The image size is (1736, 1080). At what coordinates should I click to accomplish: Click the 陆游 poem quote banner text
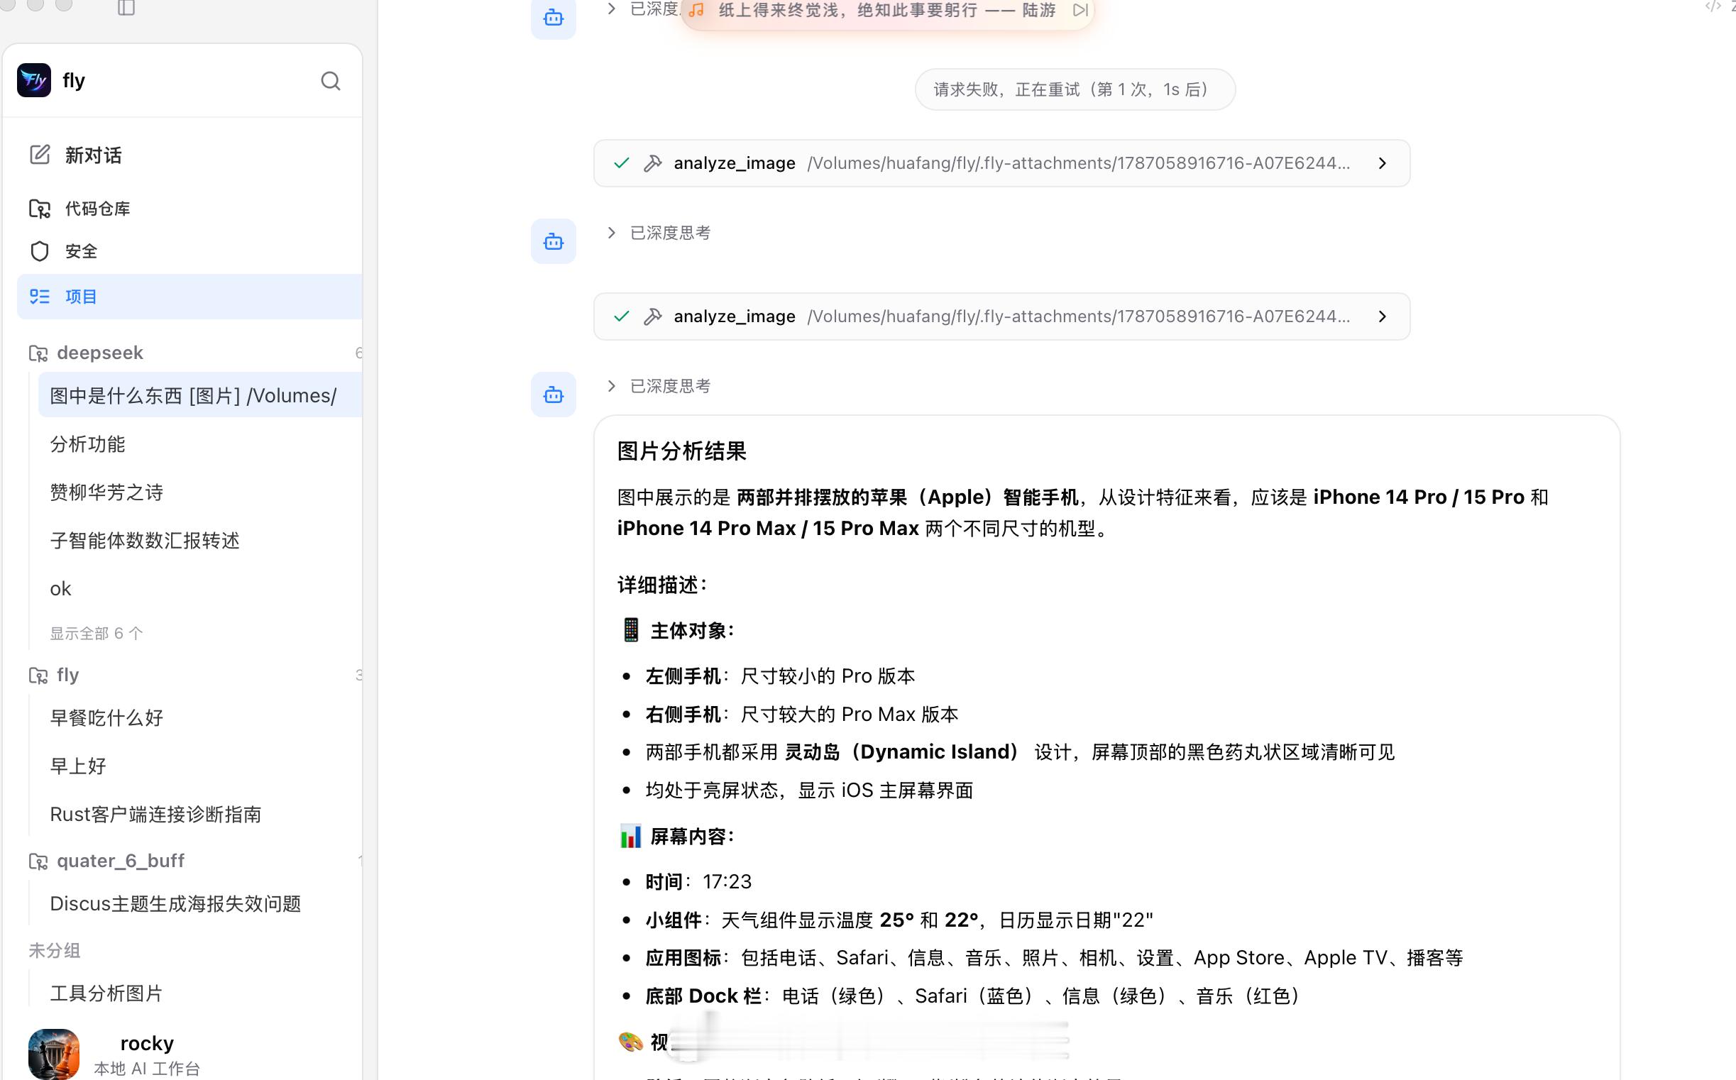tap(886, 10)
